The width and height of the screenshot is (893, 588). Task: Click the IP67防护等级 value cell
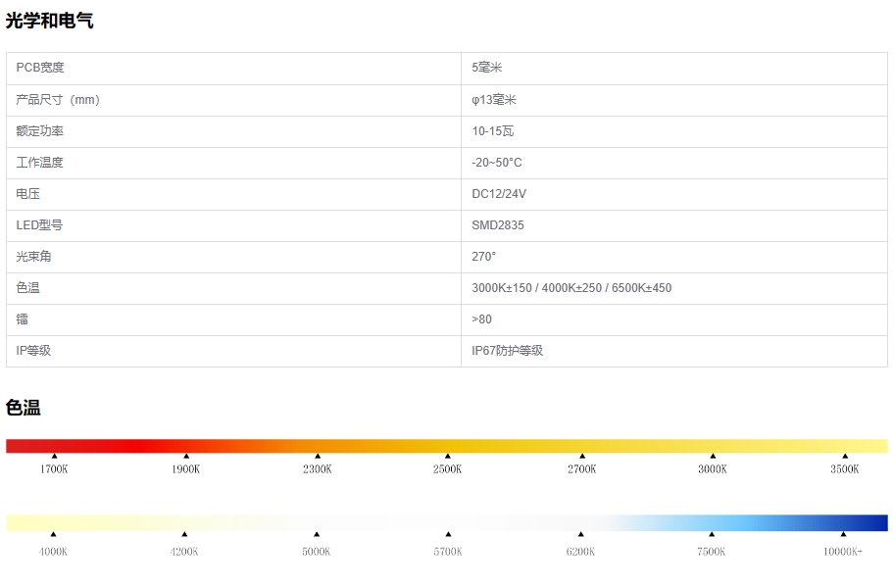[x=507, y=351]
